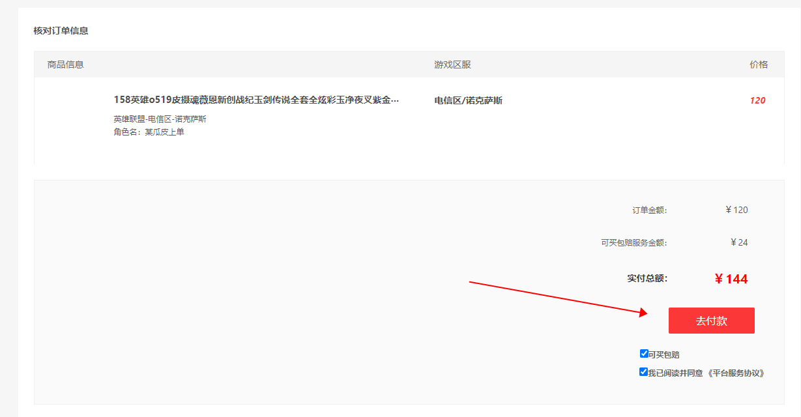Uncheck the 可买包赔 checkbox

tap(644, 354)
